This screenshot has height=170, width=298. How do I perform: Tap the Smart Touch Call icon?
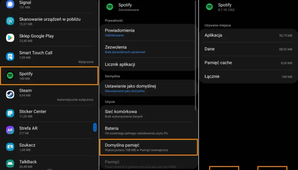10,57
